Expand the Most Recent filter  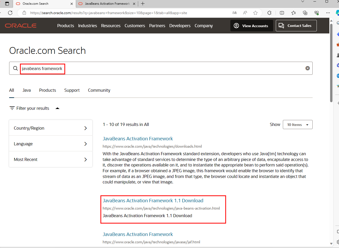tap(51, 159)
